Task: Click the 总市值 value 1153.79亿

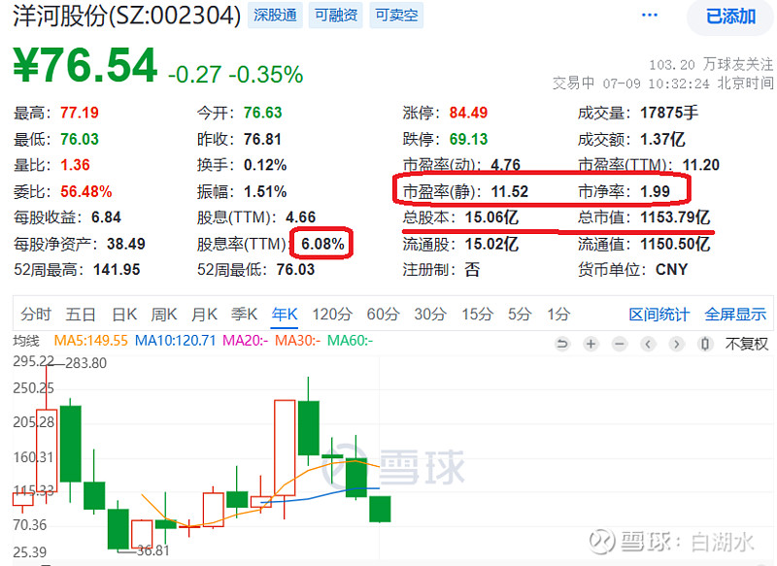Action: [x=675, y=217]
